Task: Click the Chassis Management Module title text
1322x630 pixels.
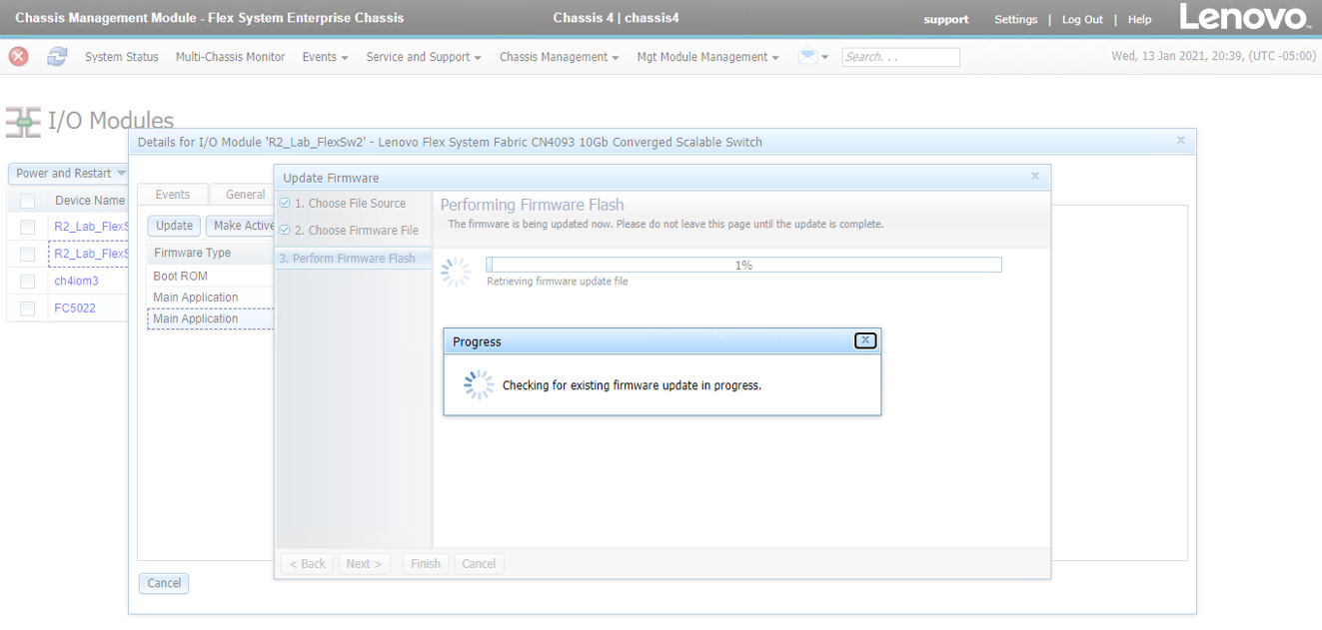Action: coord(210,18)
